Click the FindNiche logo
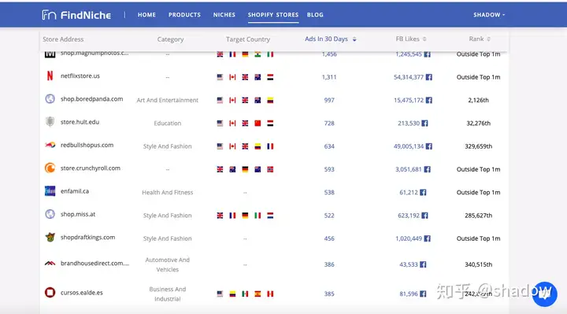Screen dimensions: 567x314 tap(76, 15)
